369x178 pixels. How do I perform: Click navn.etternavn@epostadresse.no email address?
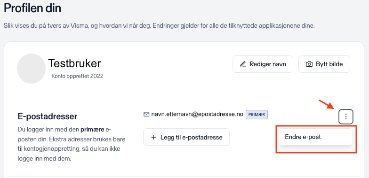197,115
